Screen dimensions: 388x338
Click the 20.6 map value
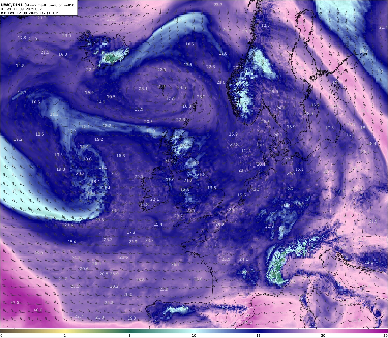tap(84, 269)
